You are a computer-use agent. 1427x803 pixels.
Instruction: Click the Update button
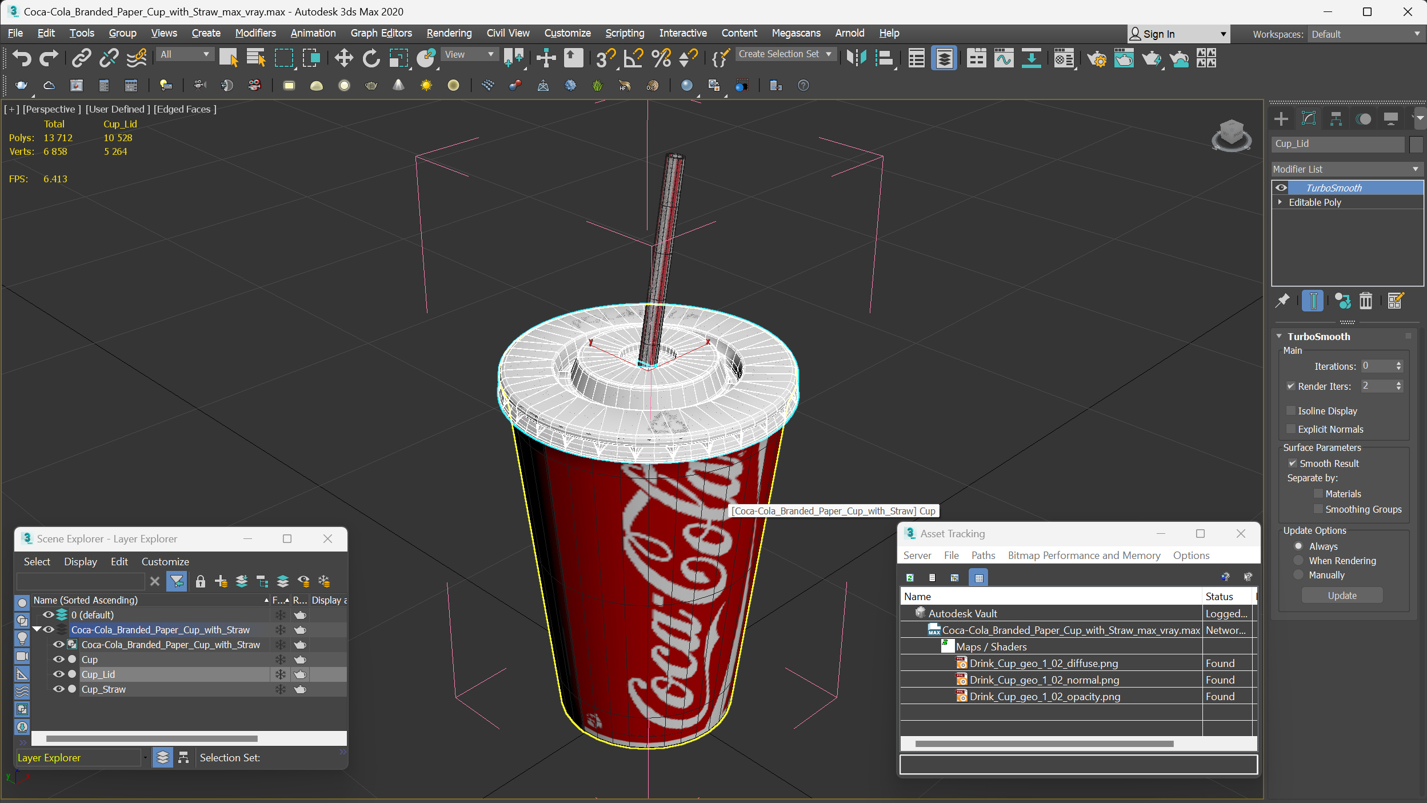(1341, 595)
